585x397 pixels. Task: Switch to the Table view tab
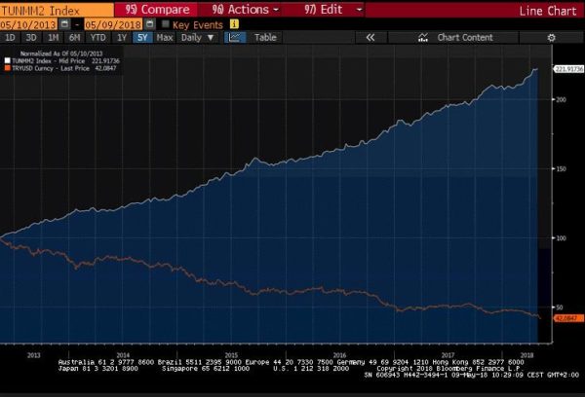[265, 37]
